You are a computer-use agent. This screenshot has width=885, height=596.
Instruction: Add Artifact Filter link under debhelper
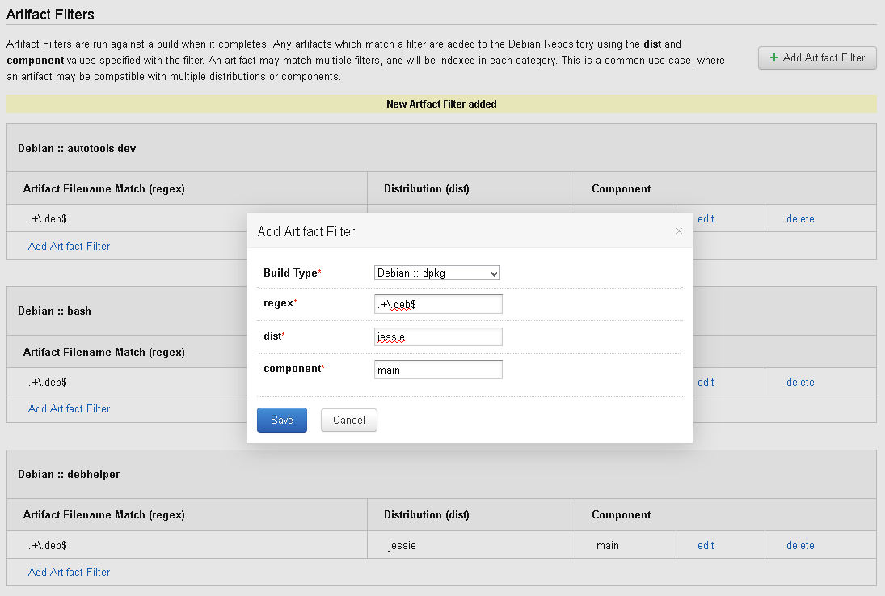[69, 572]
